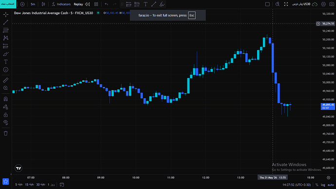Activate the zoom in tool
This screenshot has height=189, width=336.
click(x=6, y=88)
